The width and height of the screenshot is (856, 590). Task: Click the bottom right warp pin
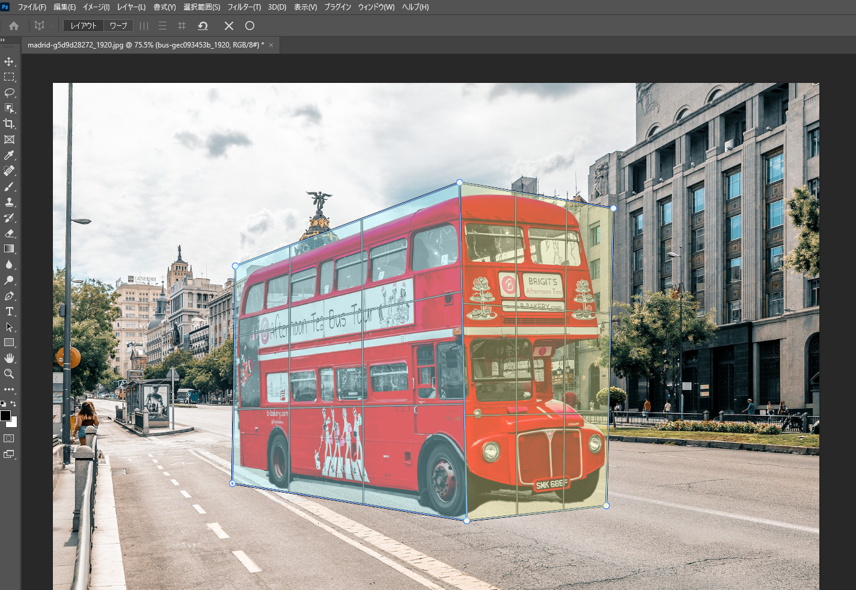click(x=606, y=505)
